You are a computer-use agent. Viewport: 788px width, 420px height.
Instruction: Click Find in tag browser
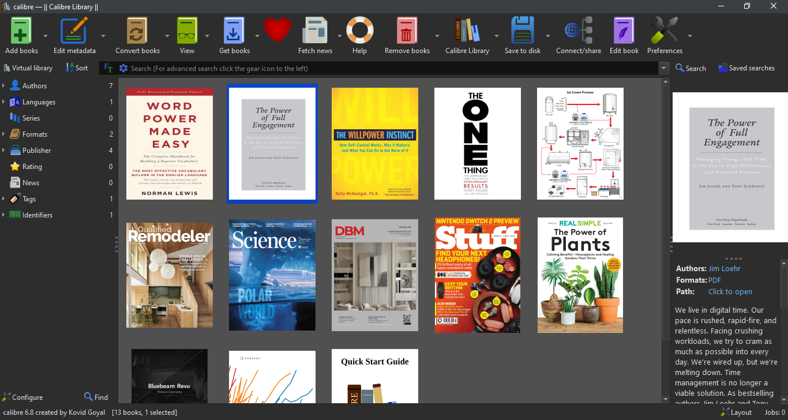pos(96,397)
